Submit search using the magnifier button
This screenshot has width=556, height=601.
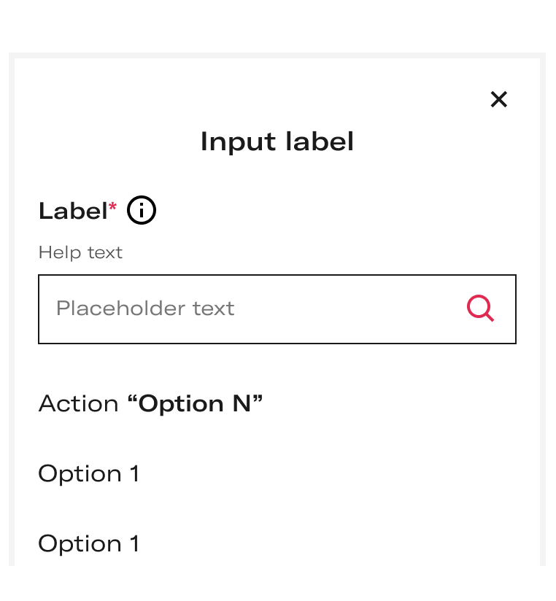(480, 309)
